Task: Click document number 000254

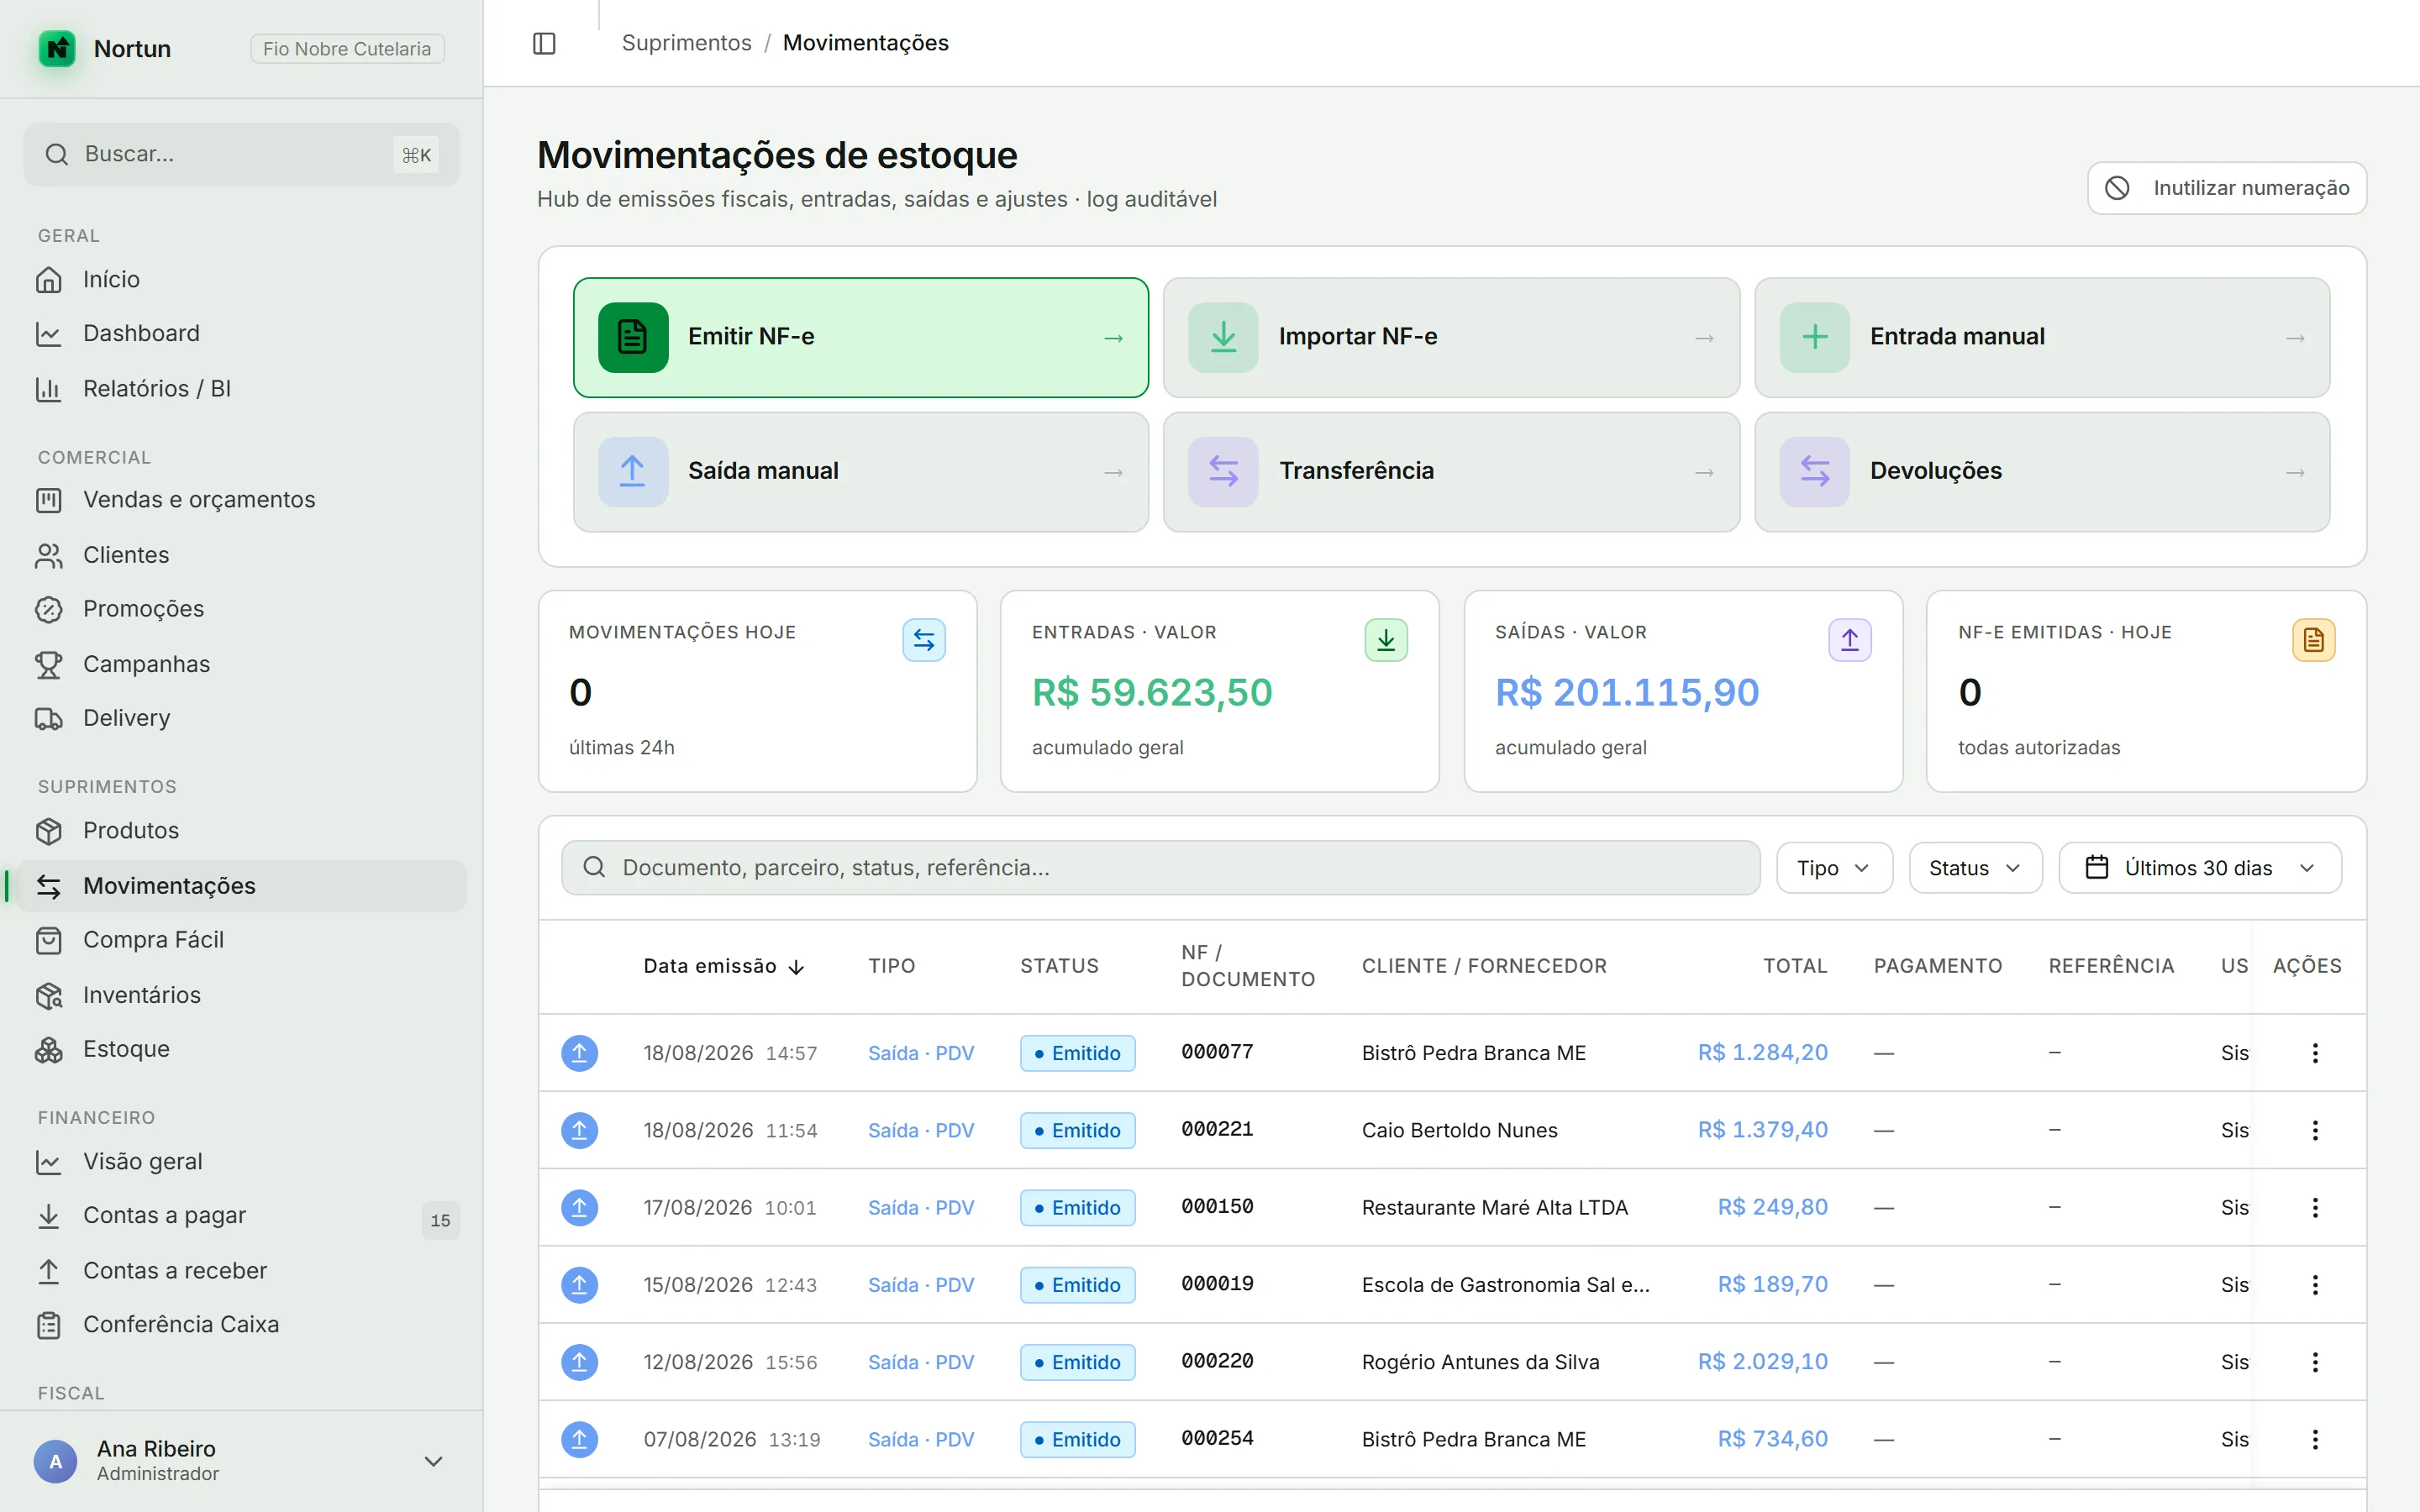Action: (1217, 1438)
